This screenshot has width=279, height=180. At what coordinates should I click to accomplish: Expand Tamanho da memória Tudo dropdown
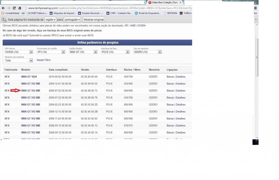tap(19, 61)
